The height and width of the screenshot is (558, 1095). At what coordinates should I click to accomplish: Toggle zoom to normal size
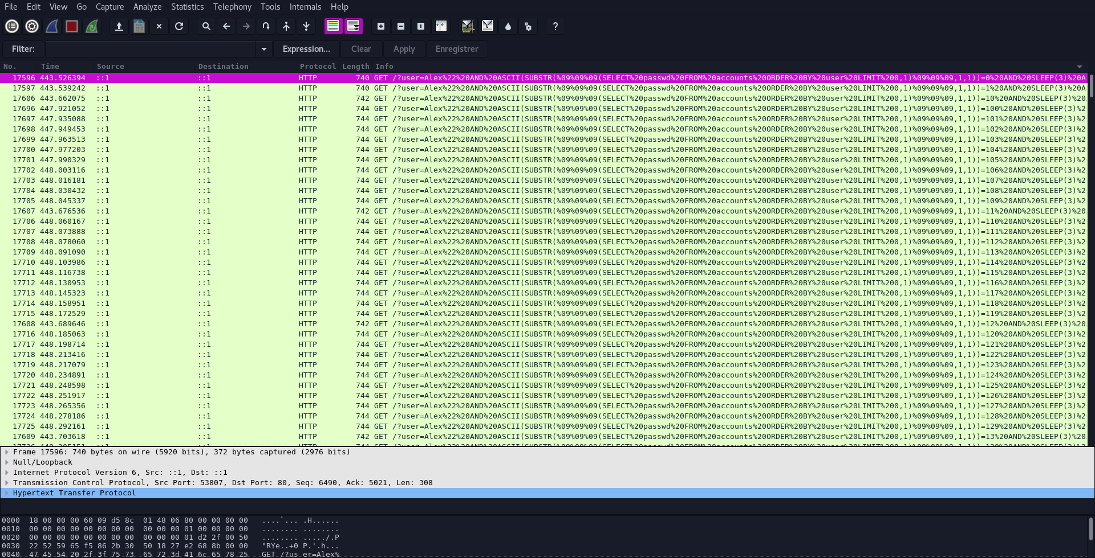pos(420,26)
